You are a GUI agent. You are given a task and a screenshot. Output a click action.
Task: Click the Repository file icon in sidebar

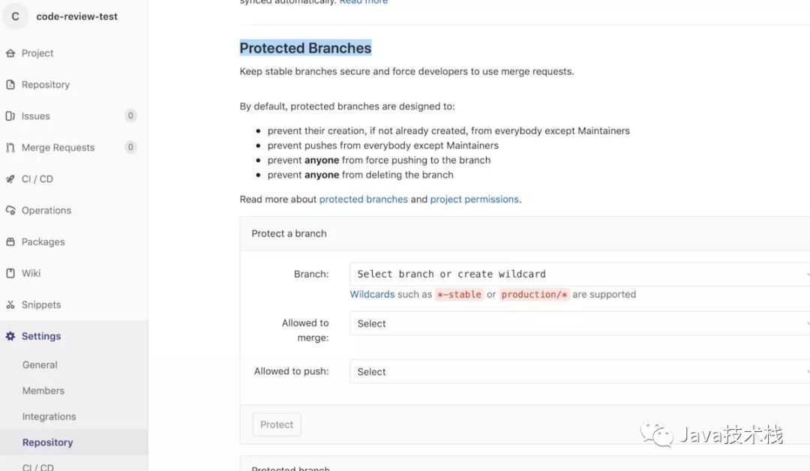(x=10, y=85)
